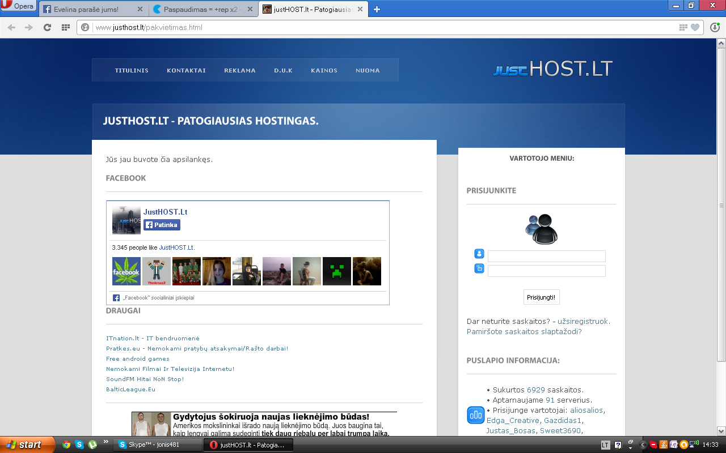Open the Pratkes.eu link
The height and width of the screenshot is (453, 726).
pos(197,348)
